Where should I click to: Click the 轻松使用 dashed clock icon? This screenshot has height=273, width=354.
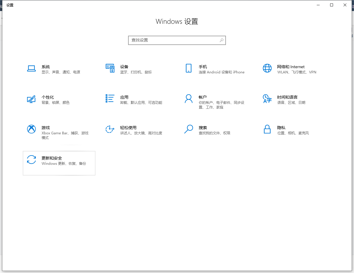[110, 129]
